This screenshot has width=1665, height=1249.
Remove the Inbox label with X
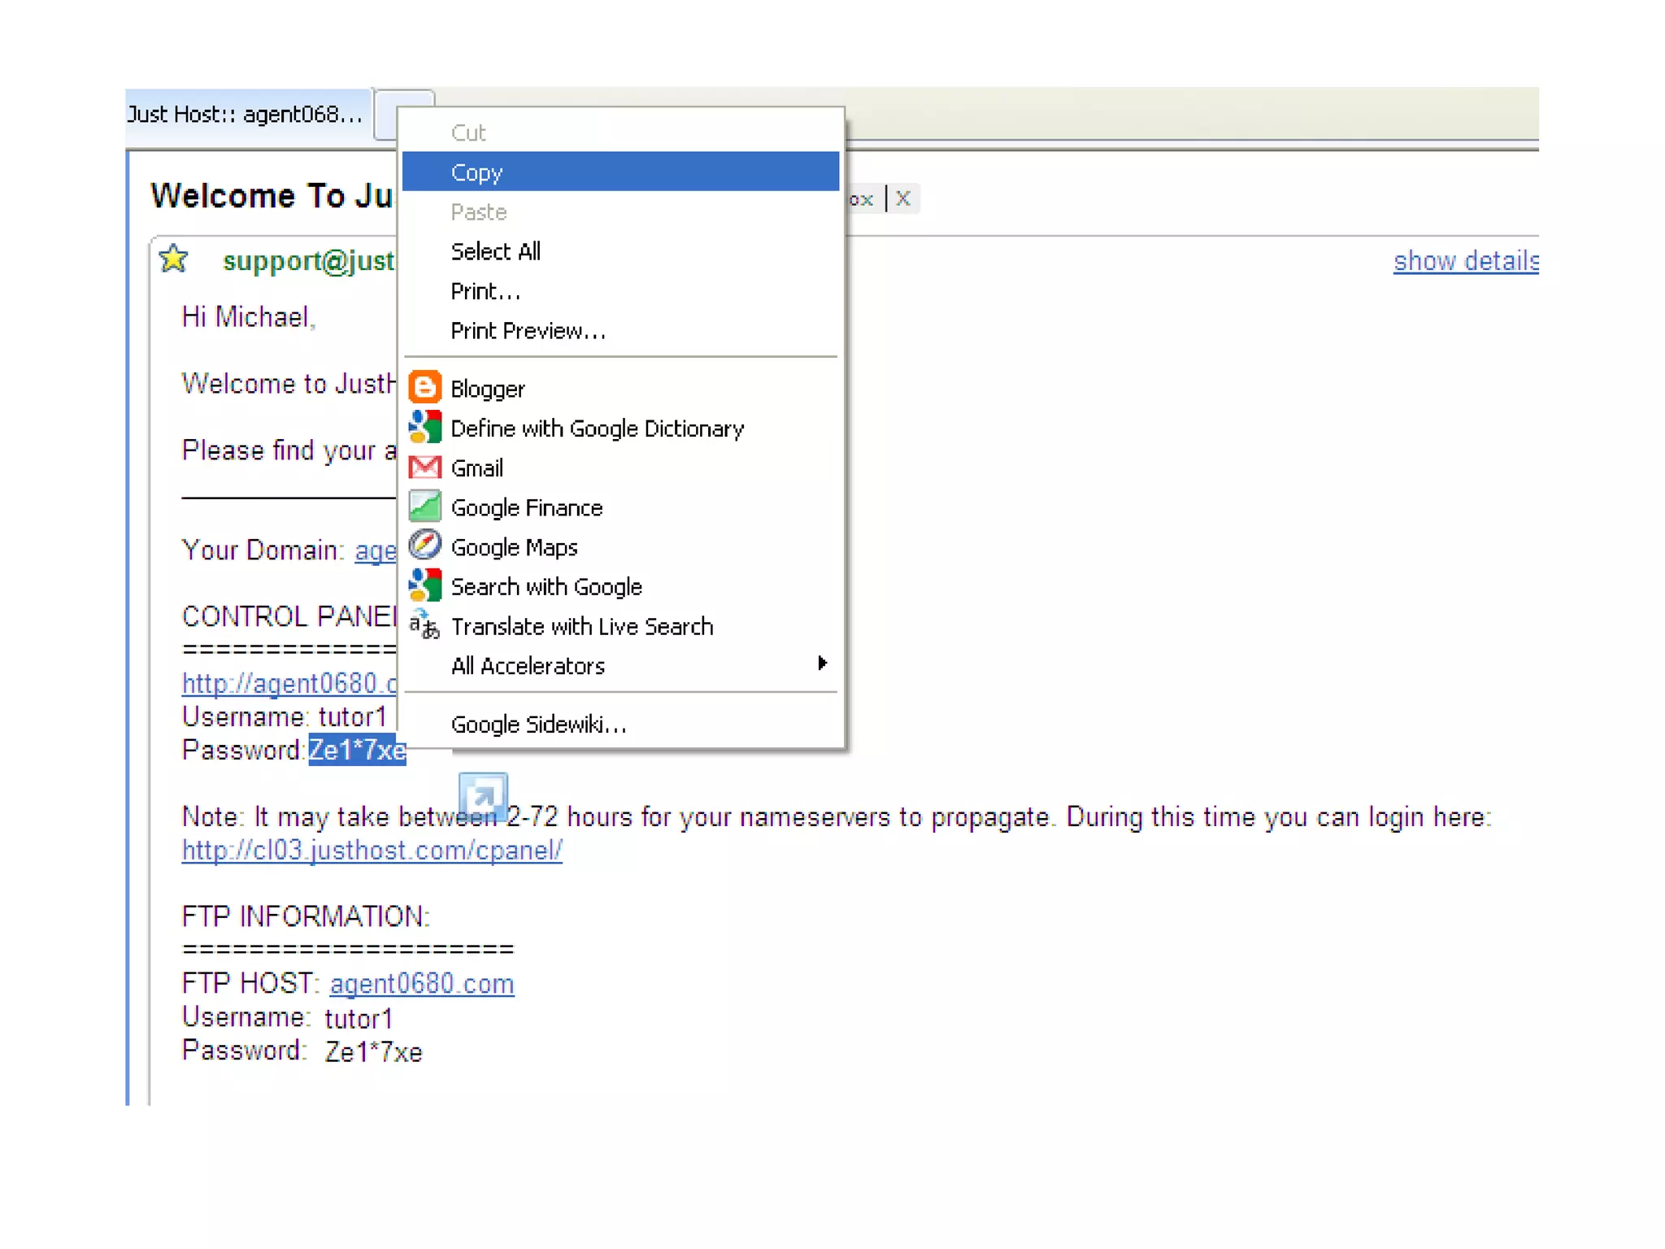(902, 199)
